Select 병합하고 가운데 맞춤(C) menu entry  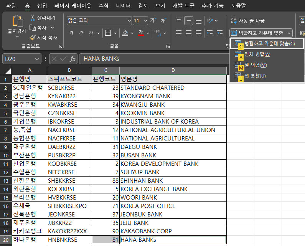(x=267, y=44)
